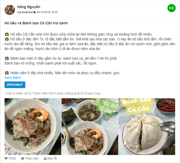Open Hằng Nguyễn's profile avatar
Image resolution: width=180 pixels, height=163 pixels.
tap(10, 10)
